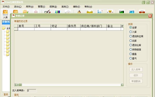Viewport: 155px width, 97px height.
Task: Open the 管理(Y) menu
Action: point(41,7)
